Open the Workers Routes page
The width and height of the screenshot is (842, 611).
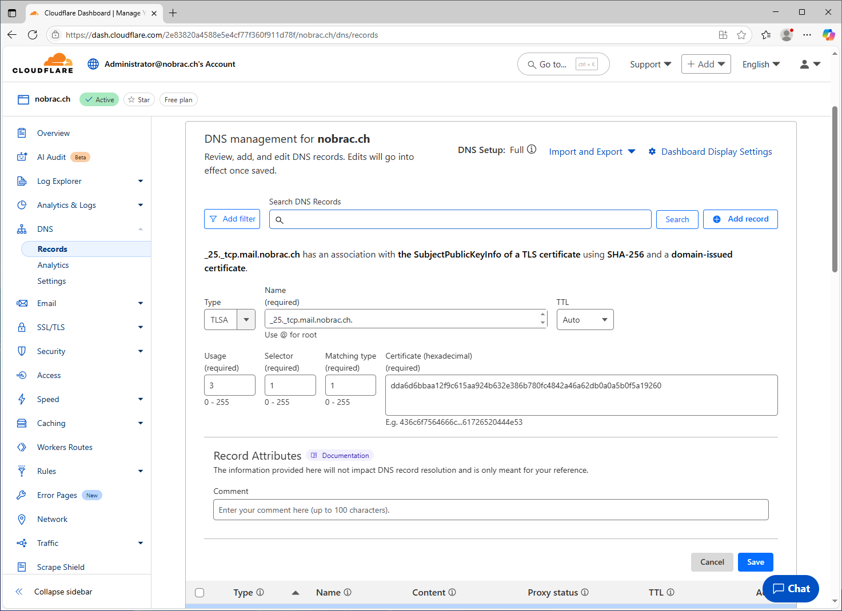[65, 447]
